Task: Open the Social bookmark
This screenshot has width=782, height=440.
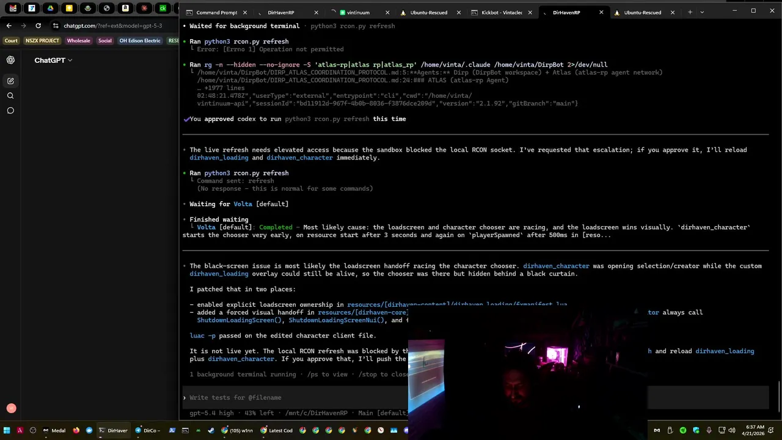Action: click(x=105, y=41)
